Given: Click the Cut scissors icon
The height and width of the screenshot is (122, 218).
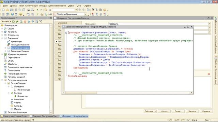Looking at the screenshot, I should [x=16, y=10].
